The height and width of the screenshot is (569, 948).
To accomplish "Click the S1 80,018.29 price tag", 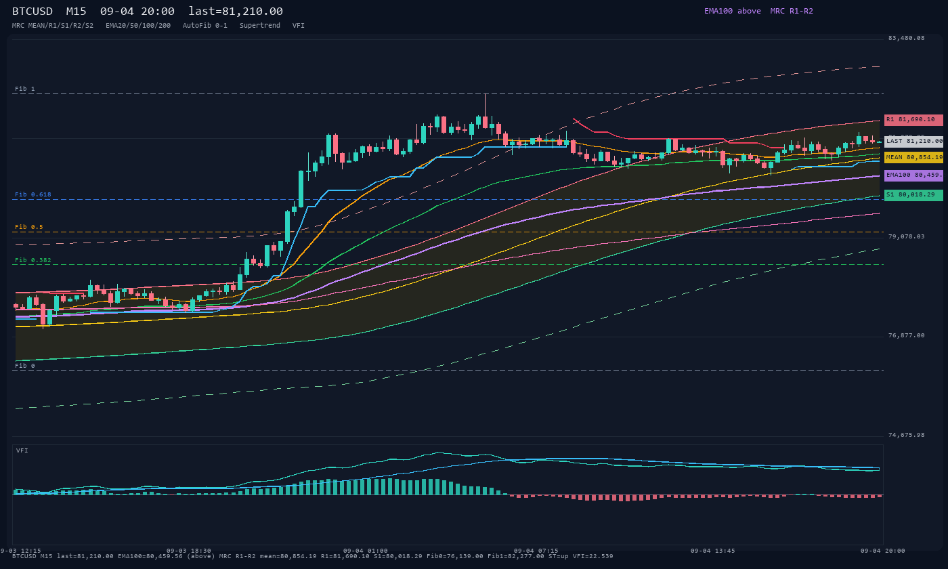I will [913, 195].
